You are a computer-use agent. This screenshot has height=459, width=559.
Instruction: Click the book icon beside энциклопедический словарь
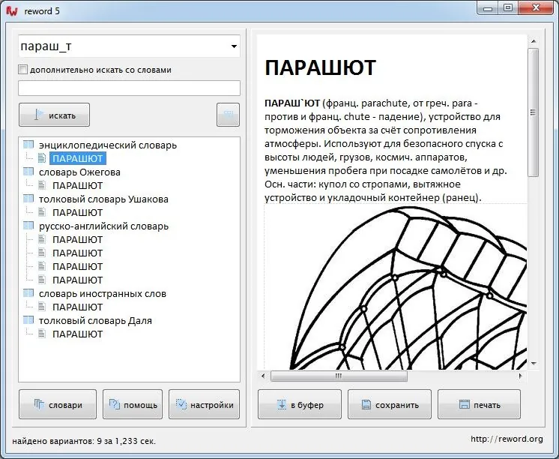[28, 145]
